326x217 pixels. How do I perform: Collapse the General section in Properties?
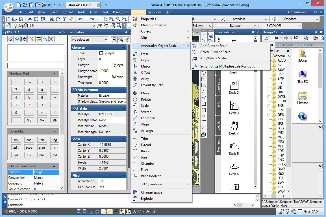(124, 47)
